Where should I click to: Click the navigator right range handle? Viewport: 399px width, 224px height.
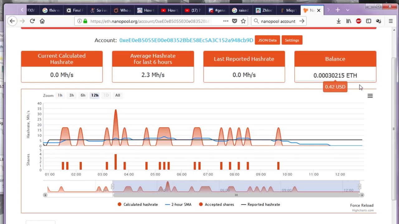pos(359,186)
